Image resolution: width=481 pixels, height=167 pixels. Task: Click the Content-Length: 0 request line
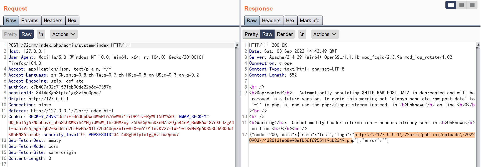30,158
